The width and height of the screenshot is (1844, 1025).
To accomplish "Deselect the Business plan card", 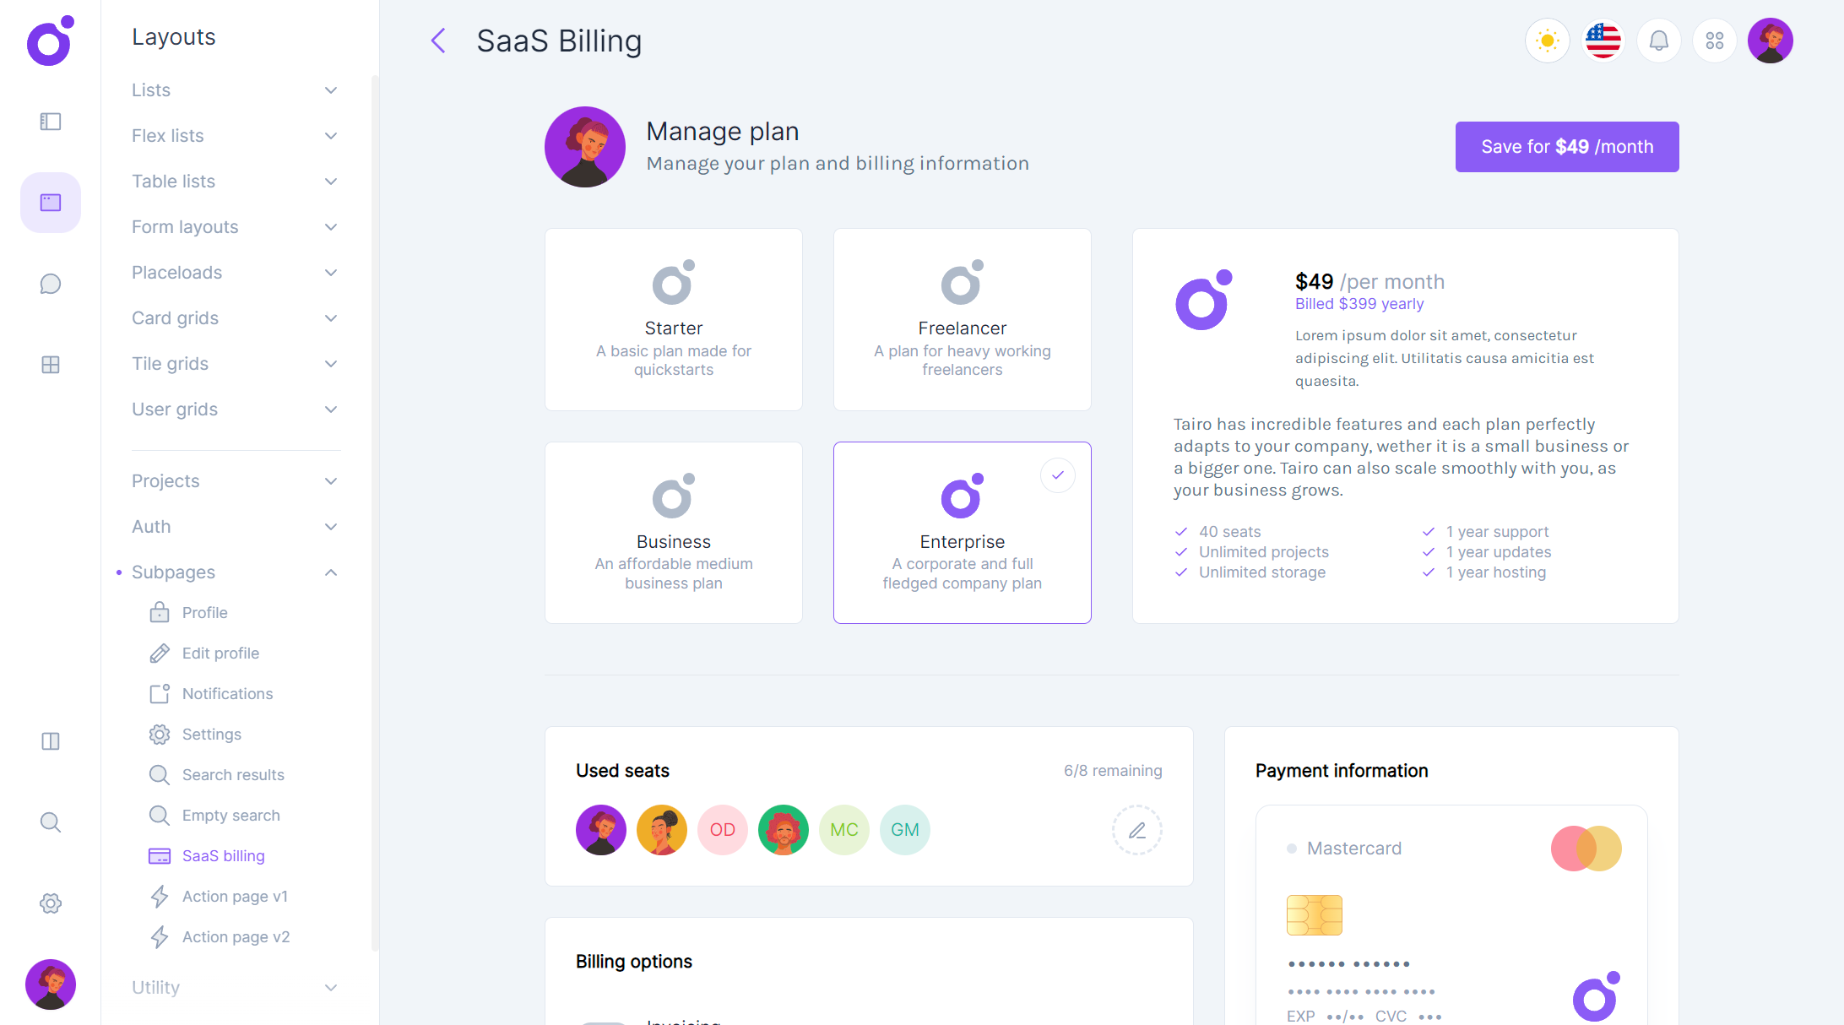I will pyautogui.click(x=673, y=532).
